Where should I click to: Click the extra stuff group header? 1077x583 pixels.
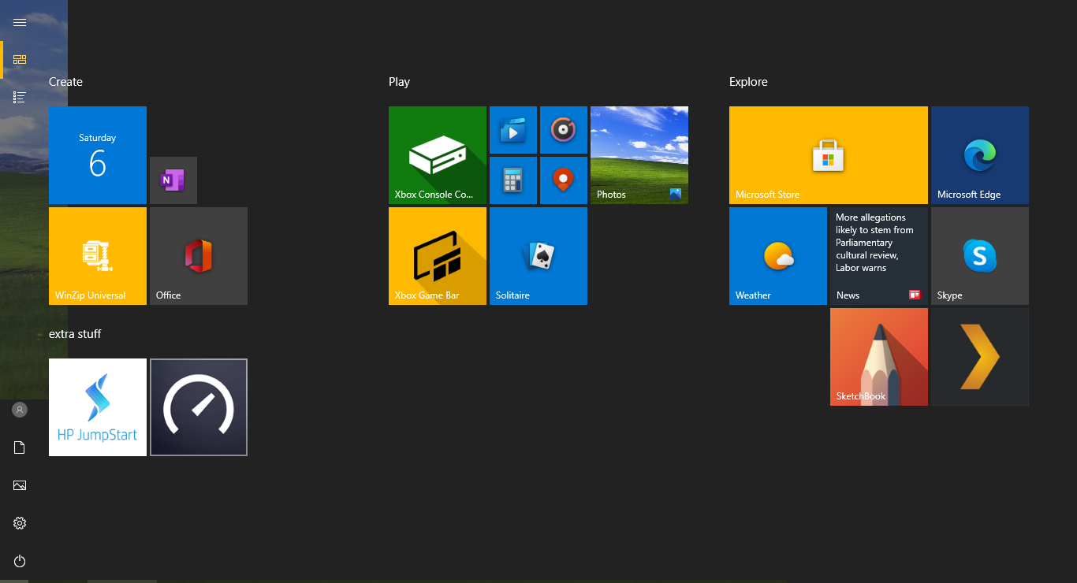pos(75,334)
